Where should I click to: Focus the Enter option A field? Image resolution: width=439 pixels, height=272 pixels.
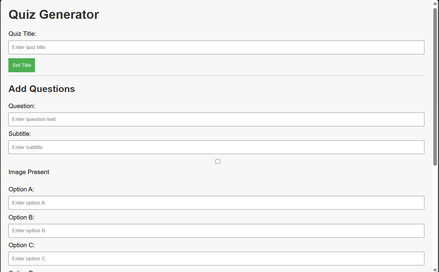click(216, 203)
